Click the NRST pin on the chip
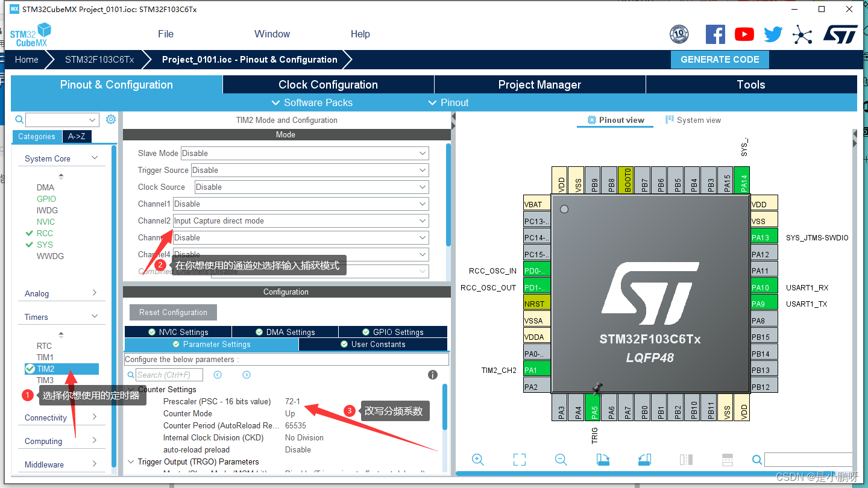 537,304
